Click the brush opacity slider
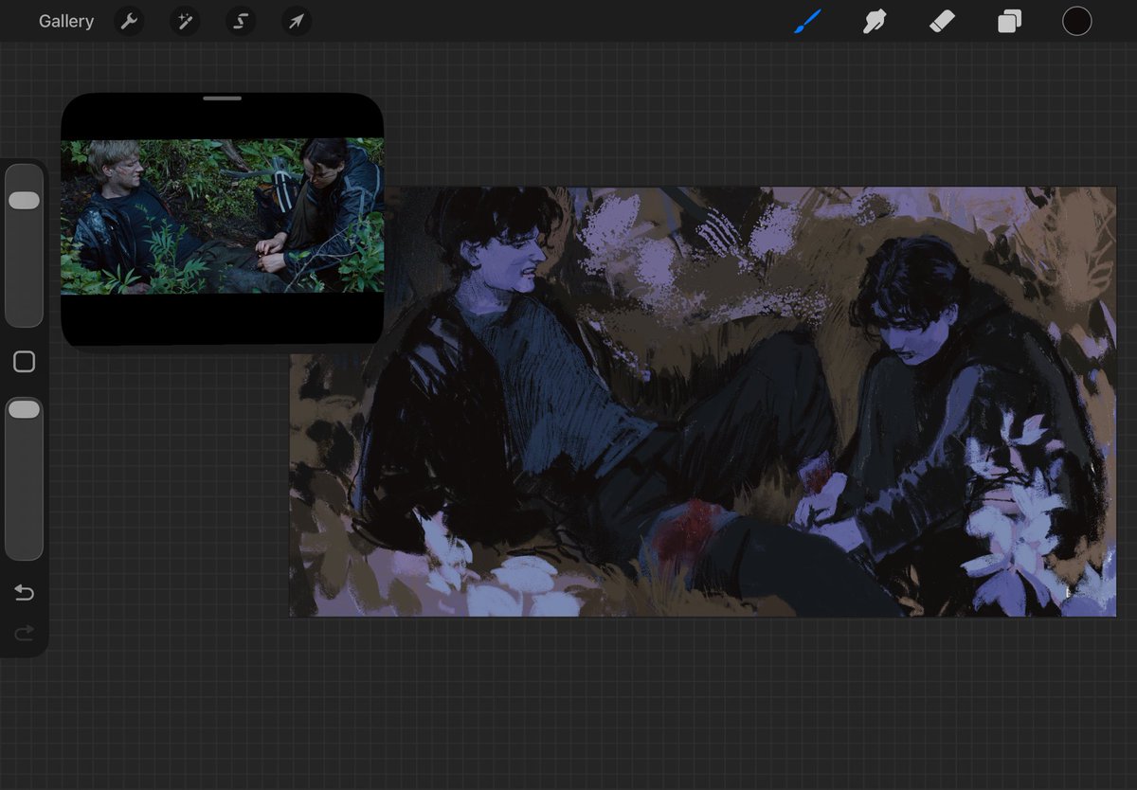Screen dimensions: 1137x790 (24, 478)
